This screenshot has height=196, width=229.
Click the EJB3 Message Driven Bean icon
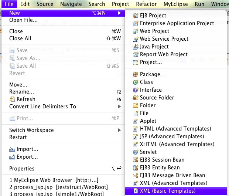[136, 175]
